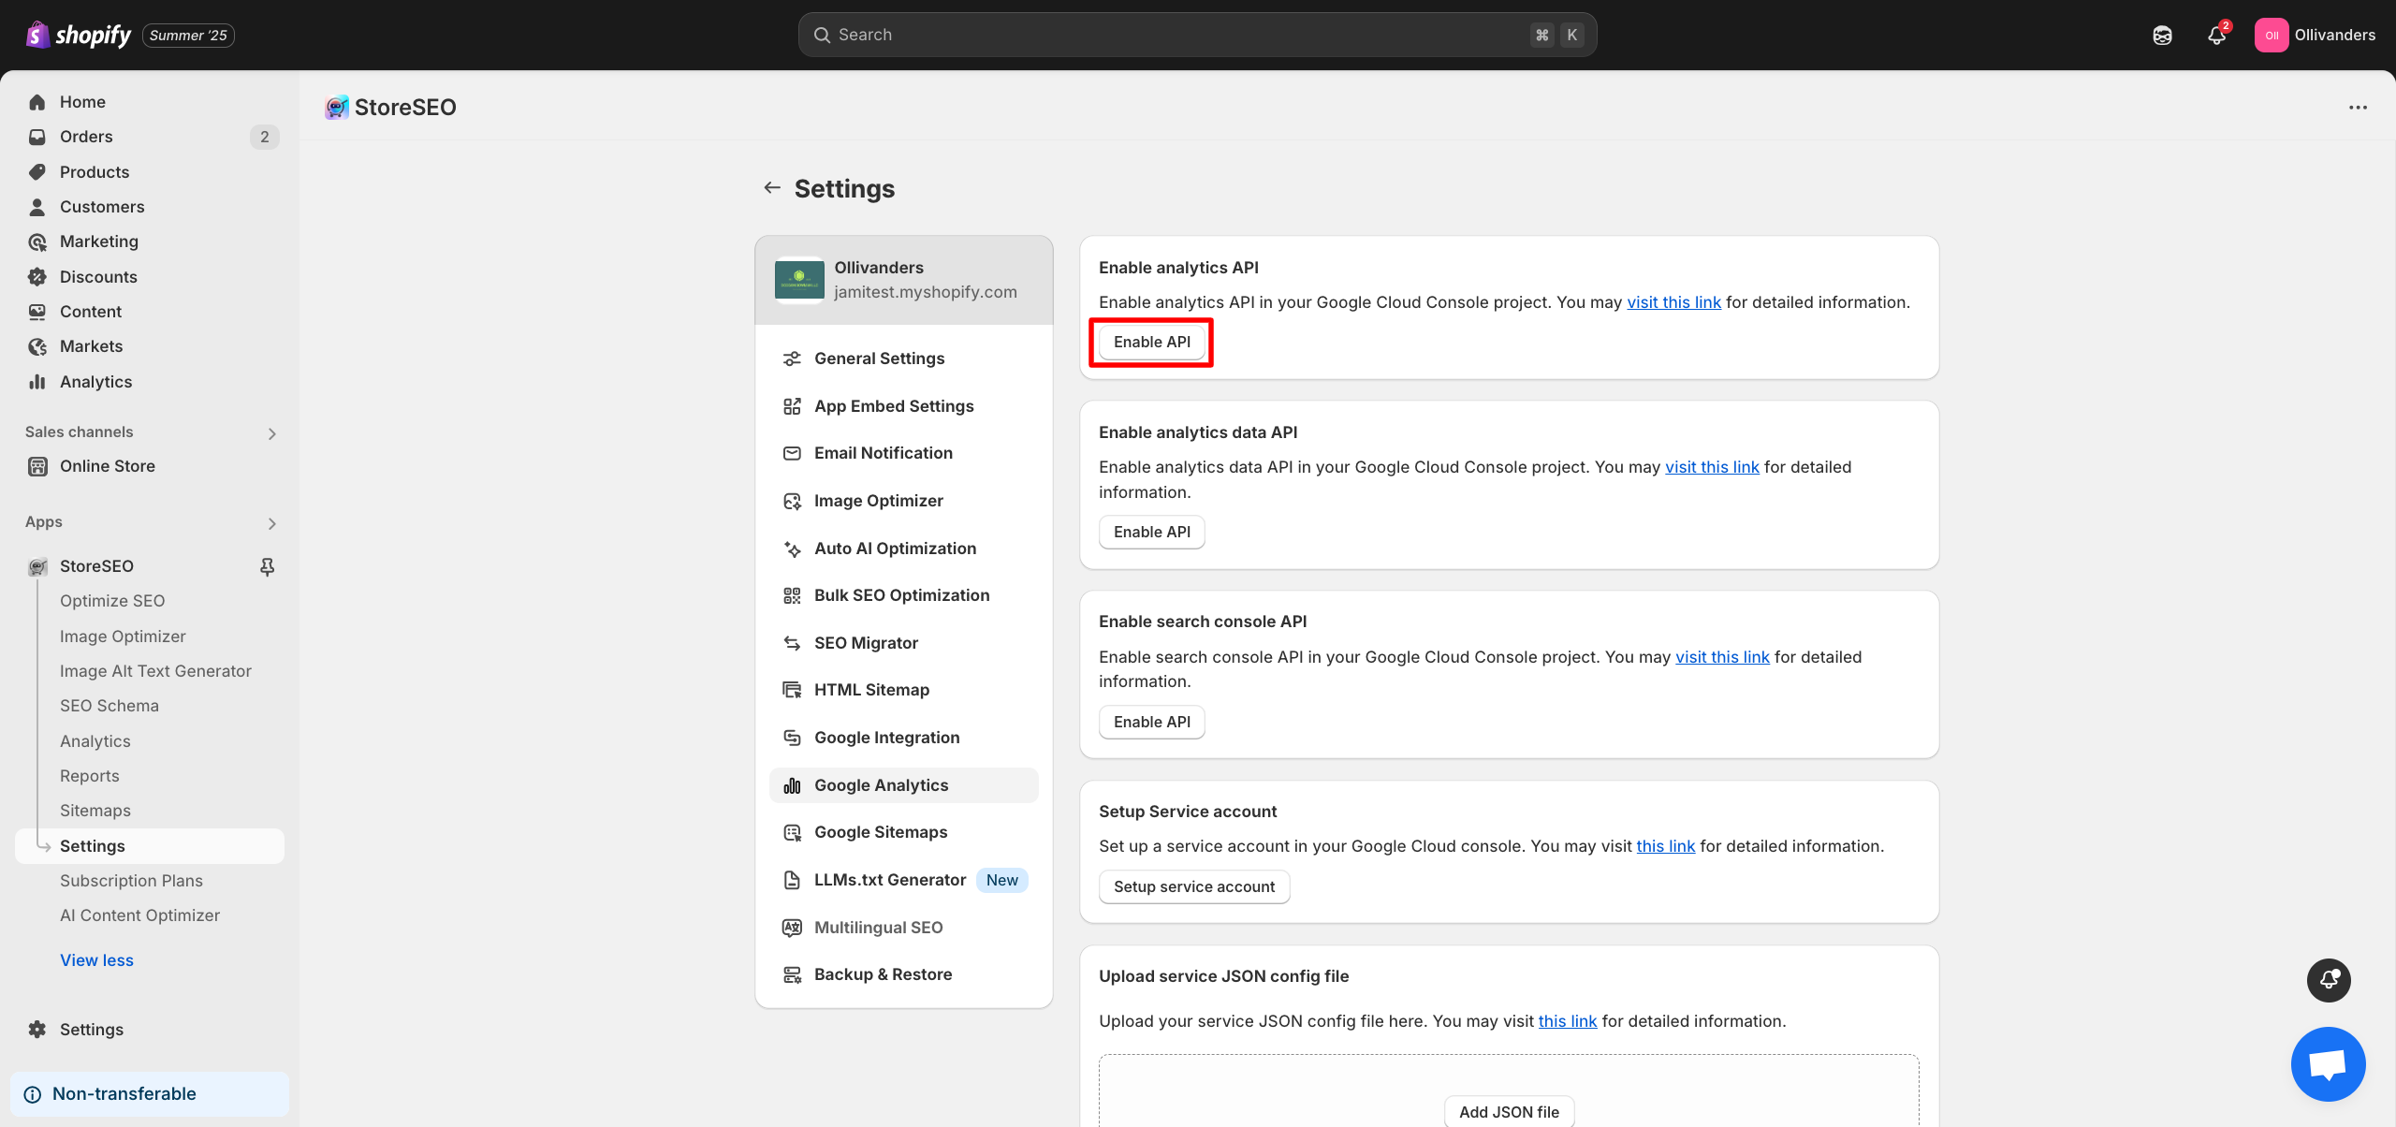
Task: Open Sitemaps in app menu
Action: [x=95, y=811]
